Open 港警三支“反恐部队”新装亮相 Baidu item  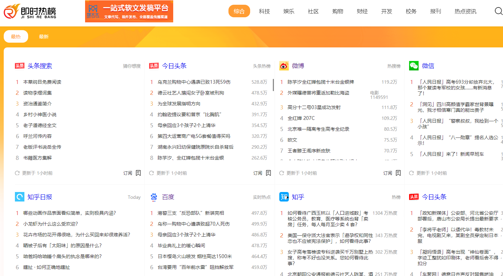click(x=191, y=213)
